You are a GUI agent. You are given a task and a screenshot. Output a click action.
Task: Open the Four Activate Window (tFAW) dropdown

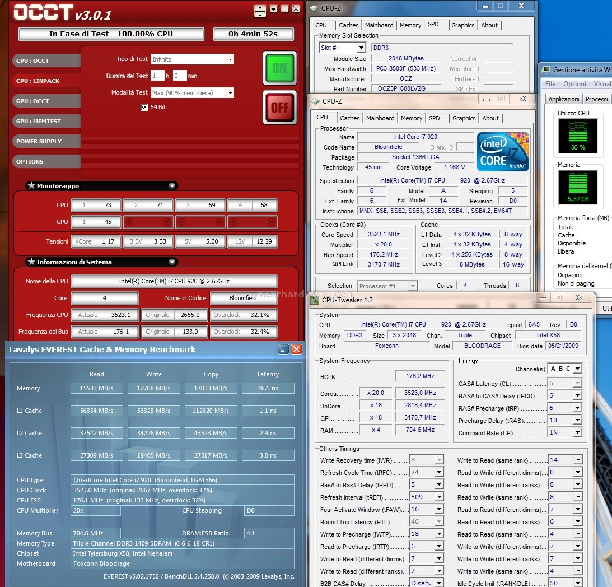point(439,509)
